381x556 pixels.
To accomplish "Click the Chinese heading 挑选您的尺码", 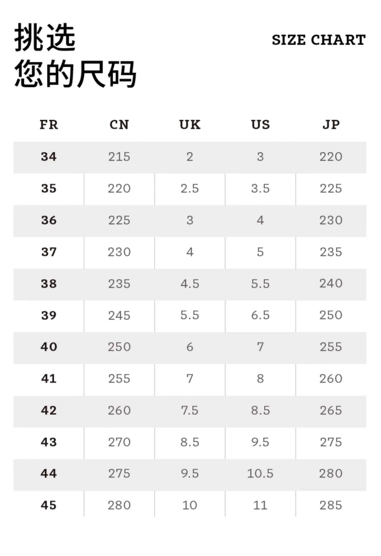I will pyautogui.click(x=75, y=56).
